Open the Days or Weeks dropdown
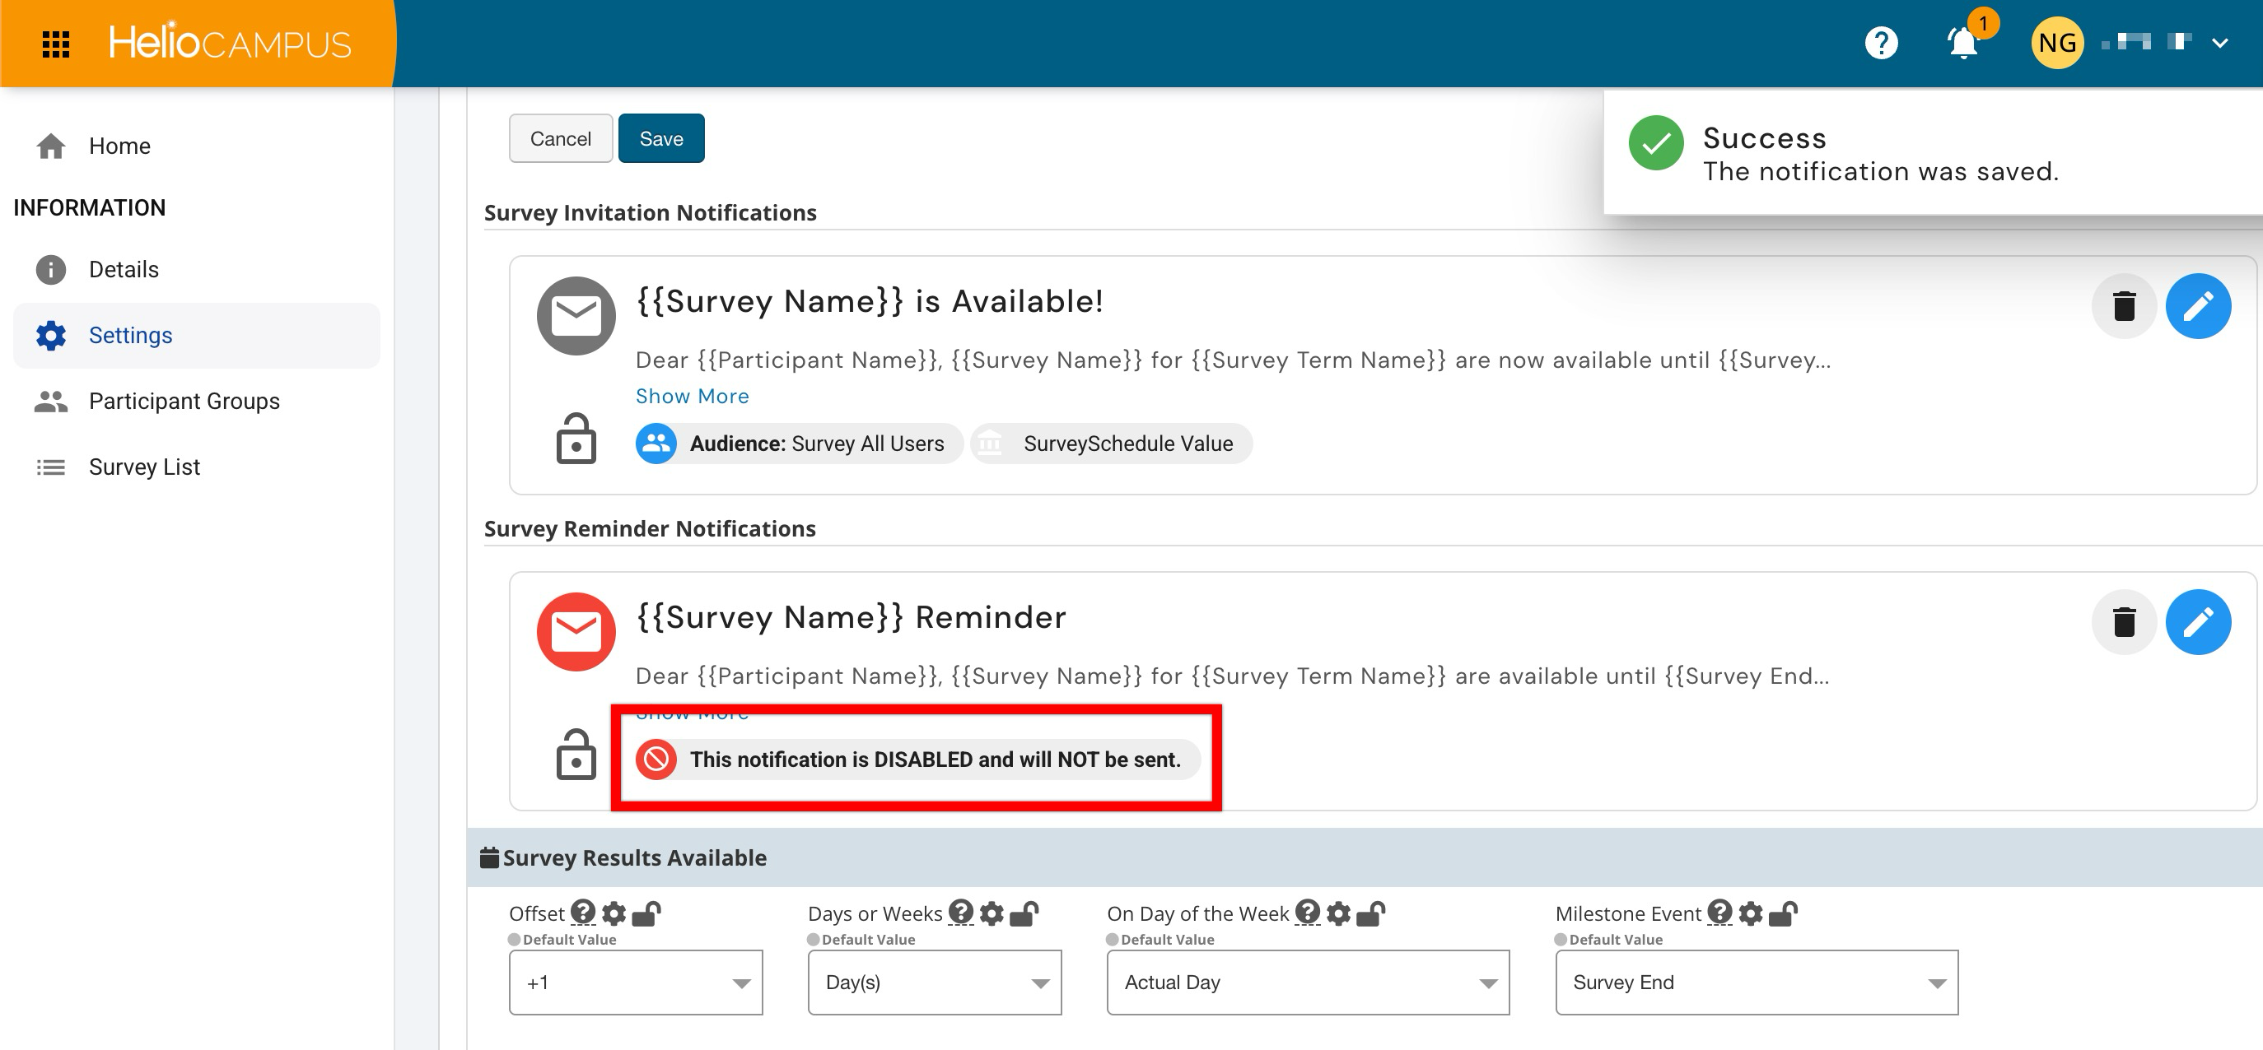 (x=935, y=983)
